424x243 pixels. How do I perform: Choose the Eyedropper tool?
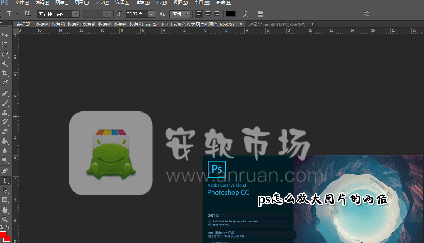pos(5,83)
